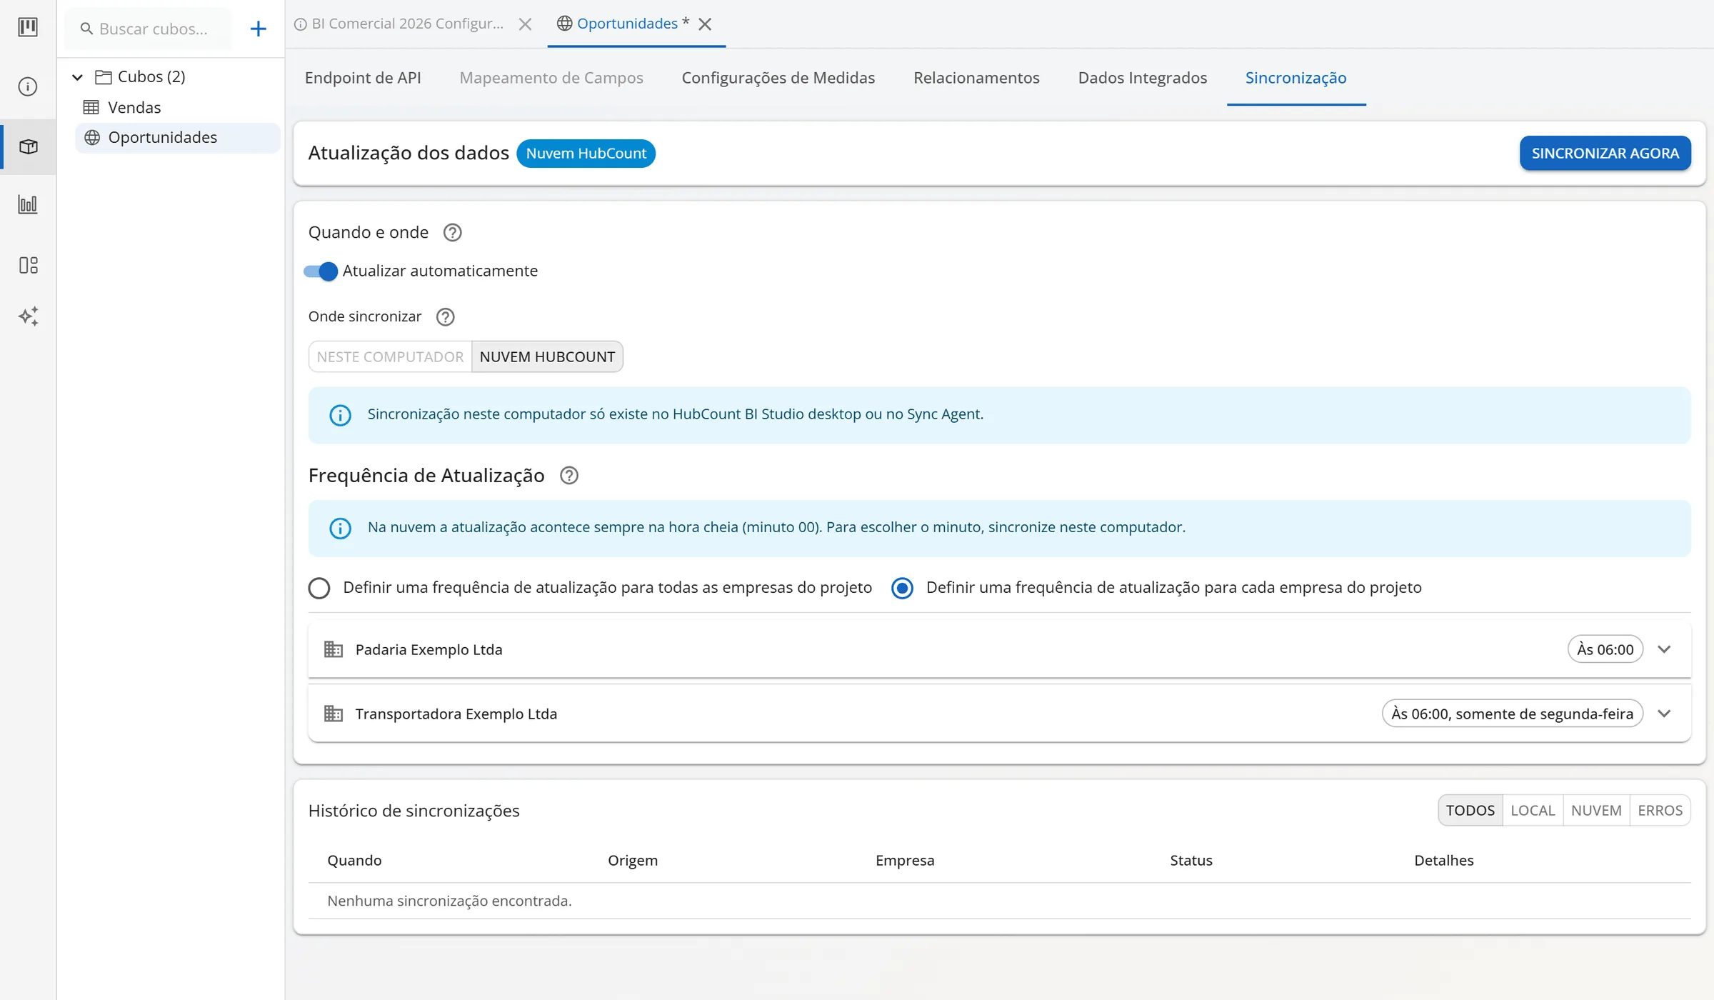Click the Oportunidades globe icon in tree
The width and height of the screenshot is (1714, 1000).
92,137
